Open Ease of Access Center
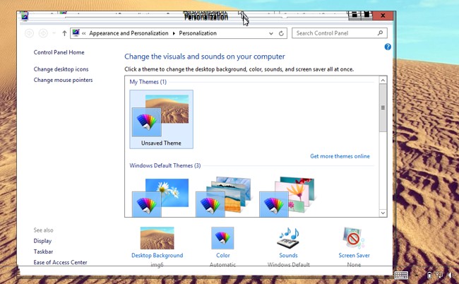This screenshot has height=284, width=459. click(60, 263)
